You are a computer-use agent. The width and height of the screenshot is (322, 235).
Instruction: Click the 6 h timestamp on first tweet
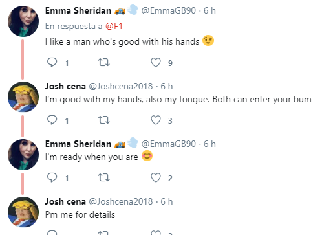click(209, 10)
